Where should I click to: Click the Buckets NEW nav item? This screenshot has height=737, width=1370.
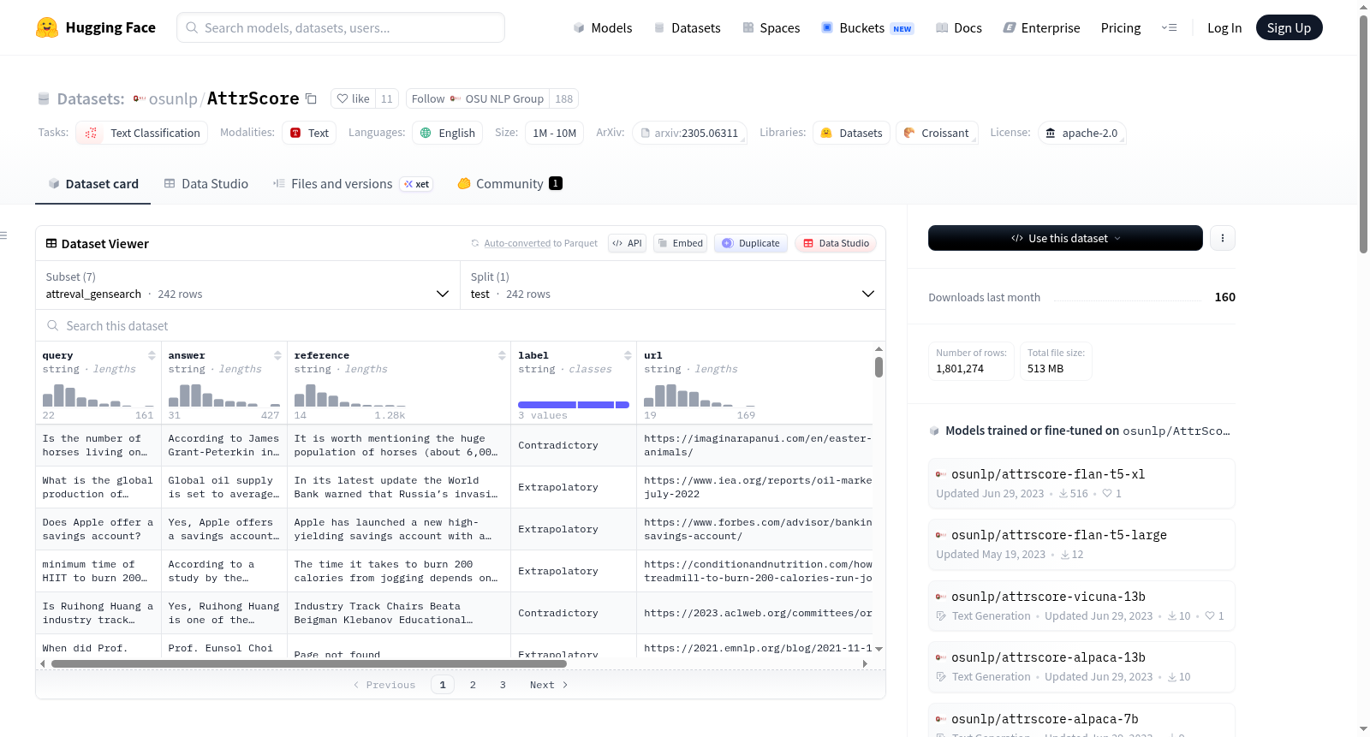[x=867, y=27]
